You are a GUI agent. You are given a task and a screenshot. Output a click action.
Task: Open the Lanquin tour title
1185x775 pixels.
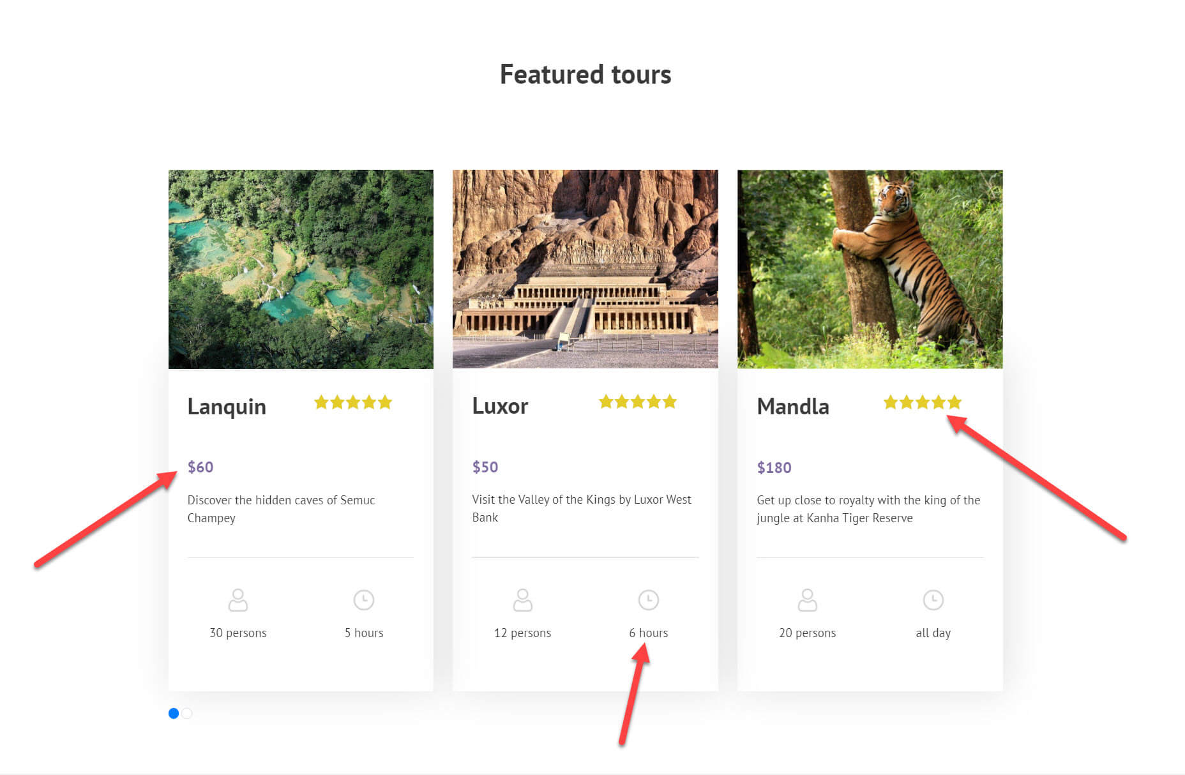227,407
